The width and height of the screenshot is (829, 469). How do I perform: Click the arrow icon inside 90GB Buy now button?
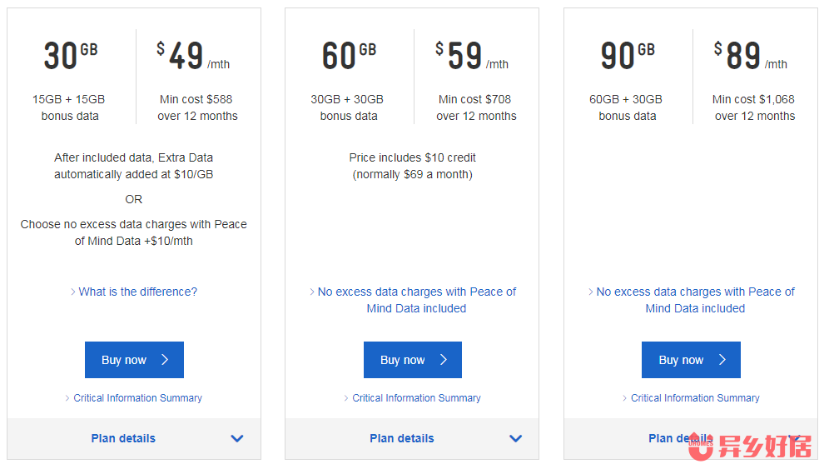pyautogui.click(x=722, y=360)
